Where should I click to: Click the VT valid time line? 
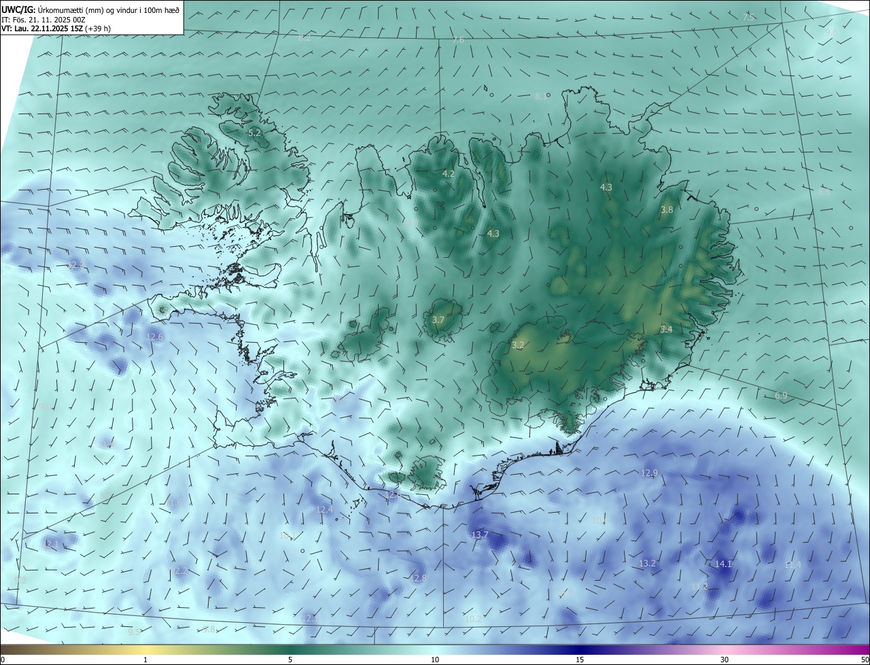[56, 29]
